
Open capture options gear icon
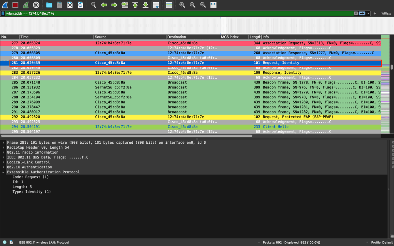coord(36,5)
